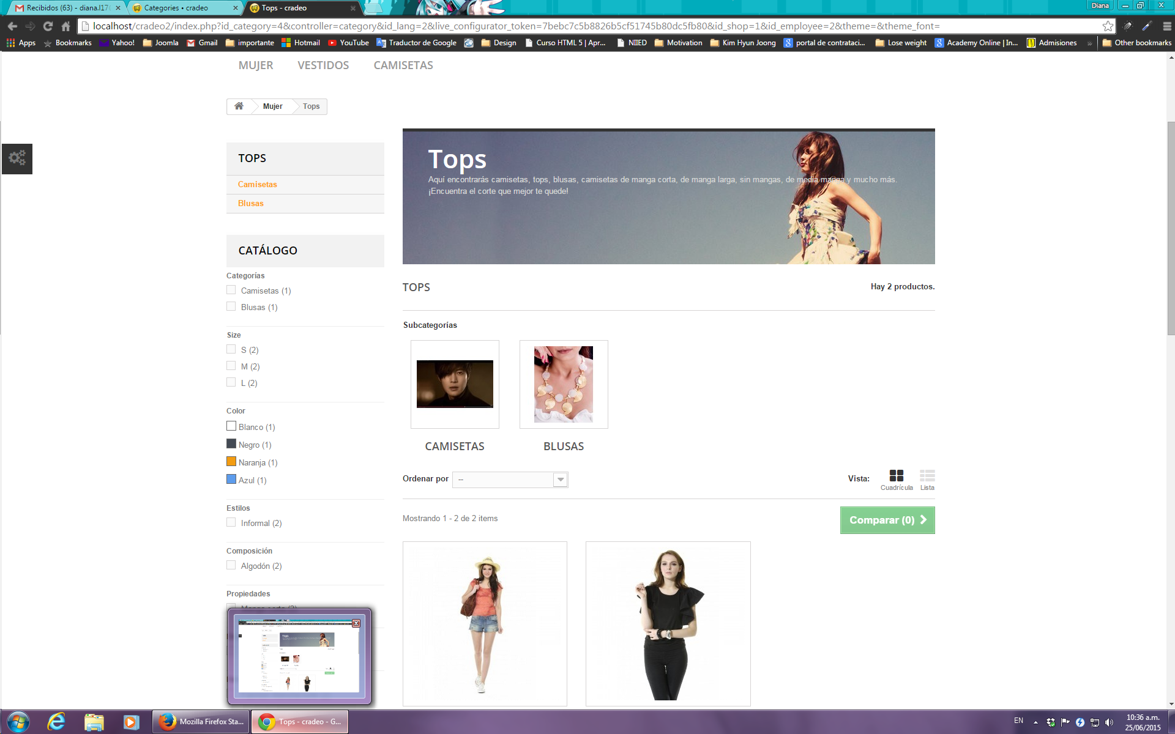The image size is (1175, 734).
Task: Open the Chrome hamburger menu
Action: tap(1166, 26)
